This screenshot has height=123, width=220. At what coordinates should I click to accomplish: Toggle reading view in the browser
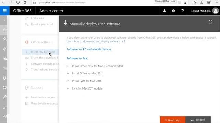point(179,2)
